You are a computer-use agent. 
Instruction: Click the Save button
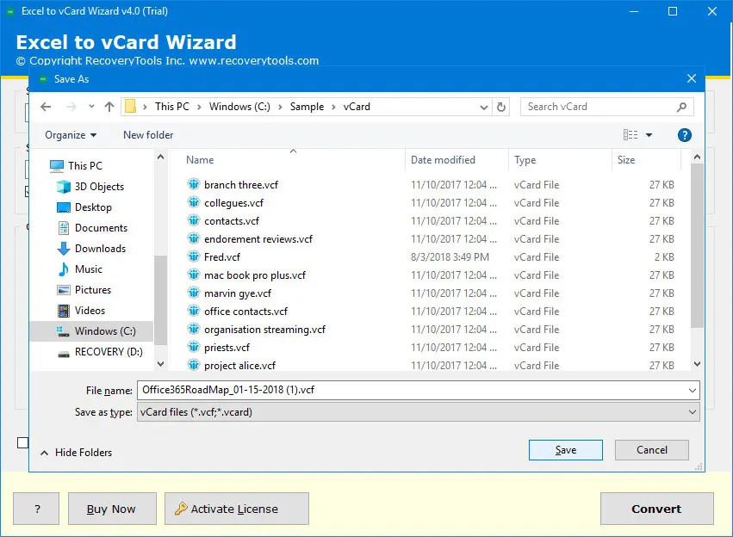pyautogui.click(x=565, y=450)
